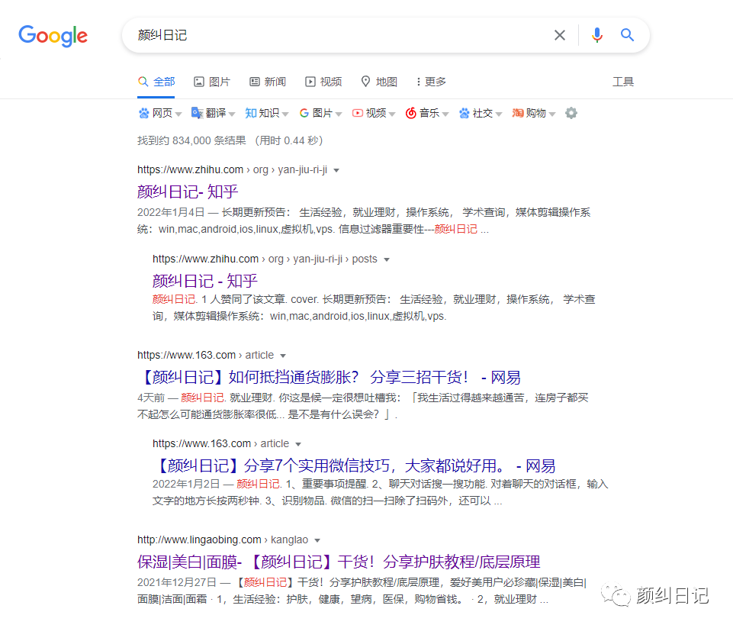Open settings via the gear icon
Image resolution: width=733 pixels, height=628 pixels.
[571, 113]
